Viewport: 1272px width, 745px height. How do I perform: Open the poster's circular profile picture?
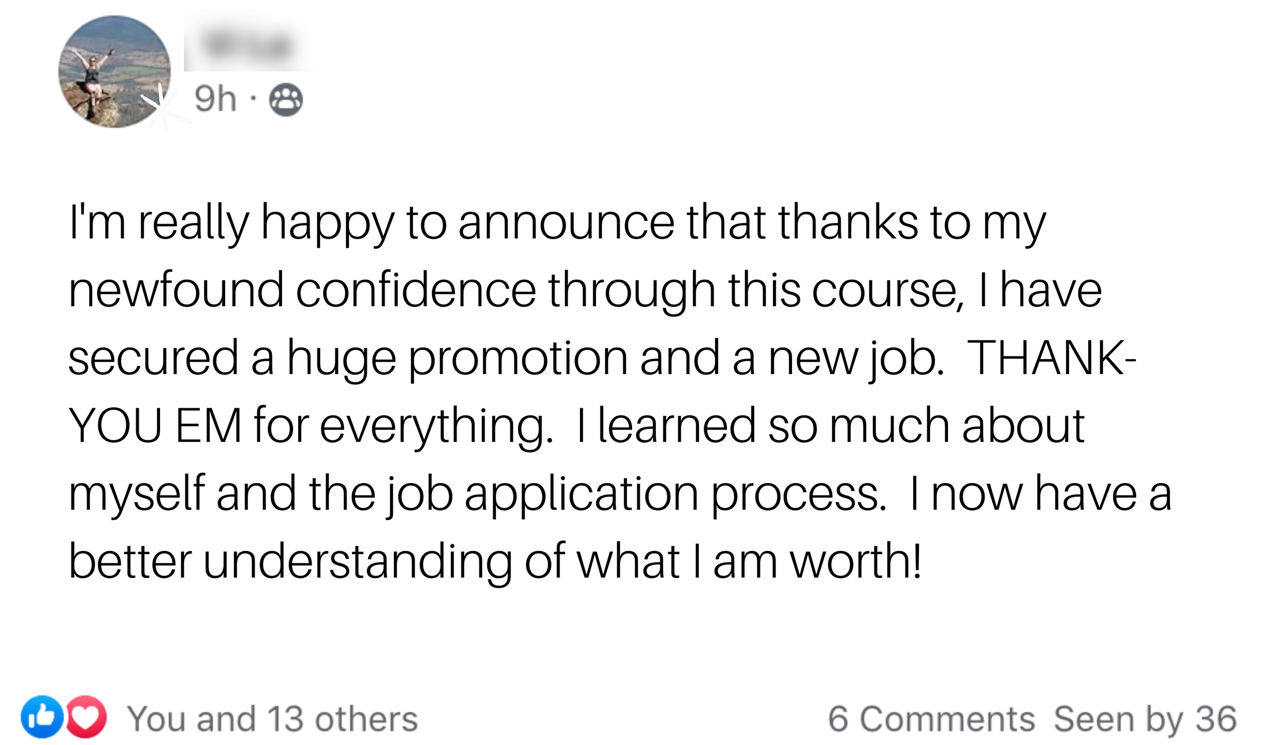(114, 71)
